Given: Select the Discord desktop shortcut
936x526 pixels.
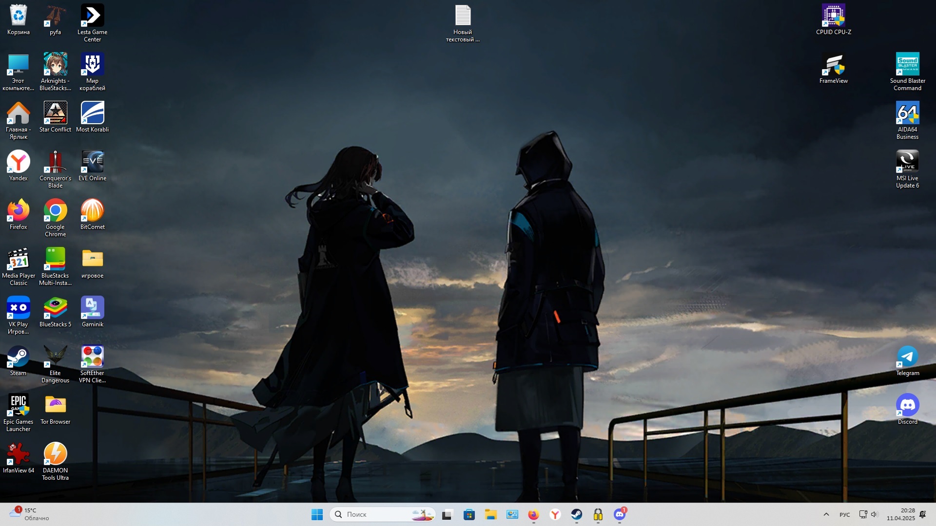Looking at the screenshot, I should [908, 410].
